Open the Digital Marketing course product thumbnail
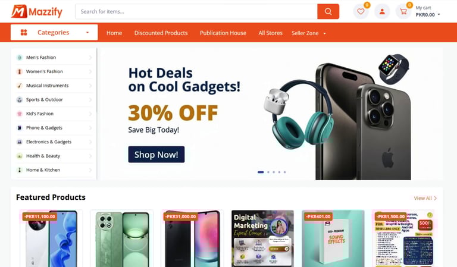The image size is (457, 267). 262,238
